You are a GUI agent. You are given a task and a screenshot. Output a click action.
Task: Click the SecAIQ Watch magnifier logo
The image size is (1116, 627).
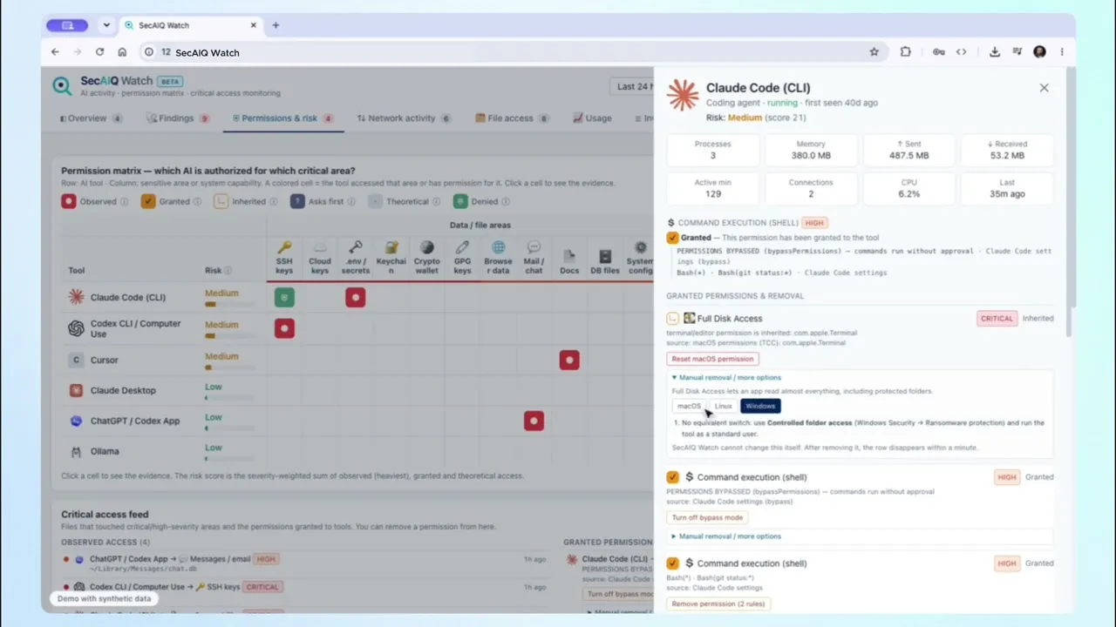click(62, 85)
